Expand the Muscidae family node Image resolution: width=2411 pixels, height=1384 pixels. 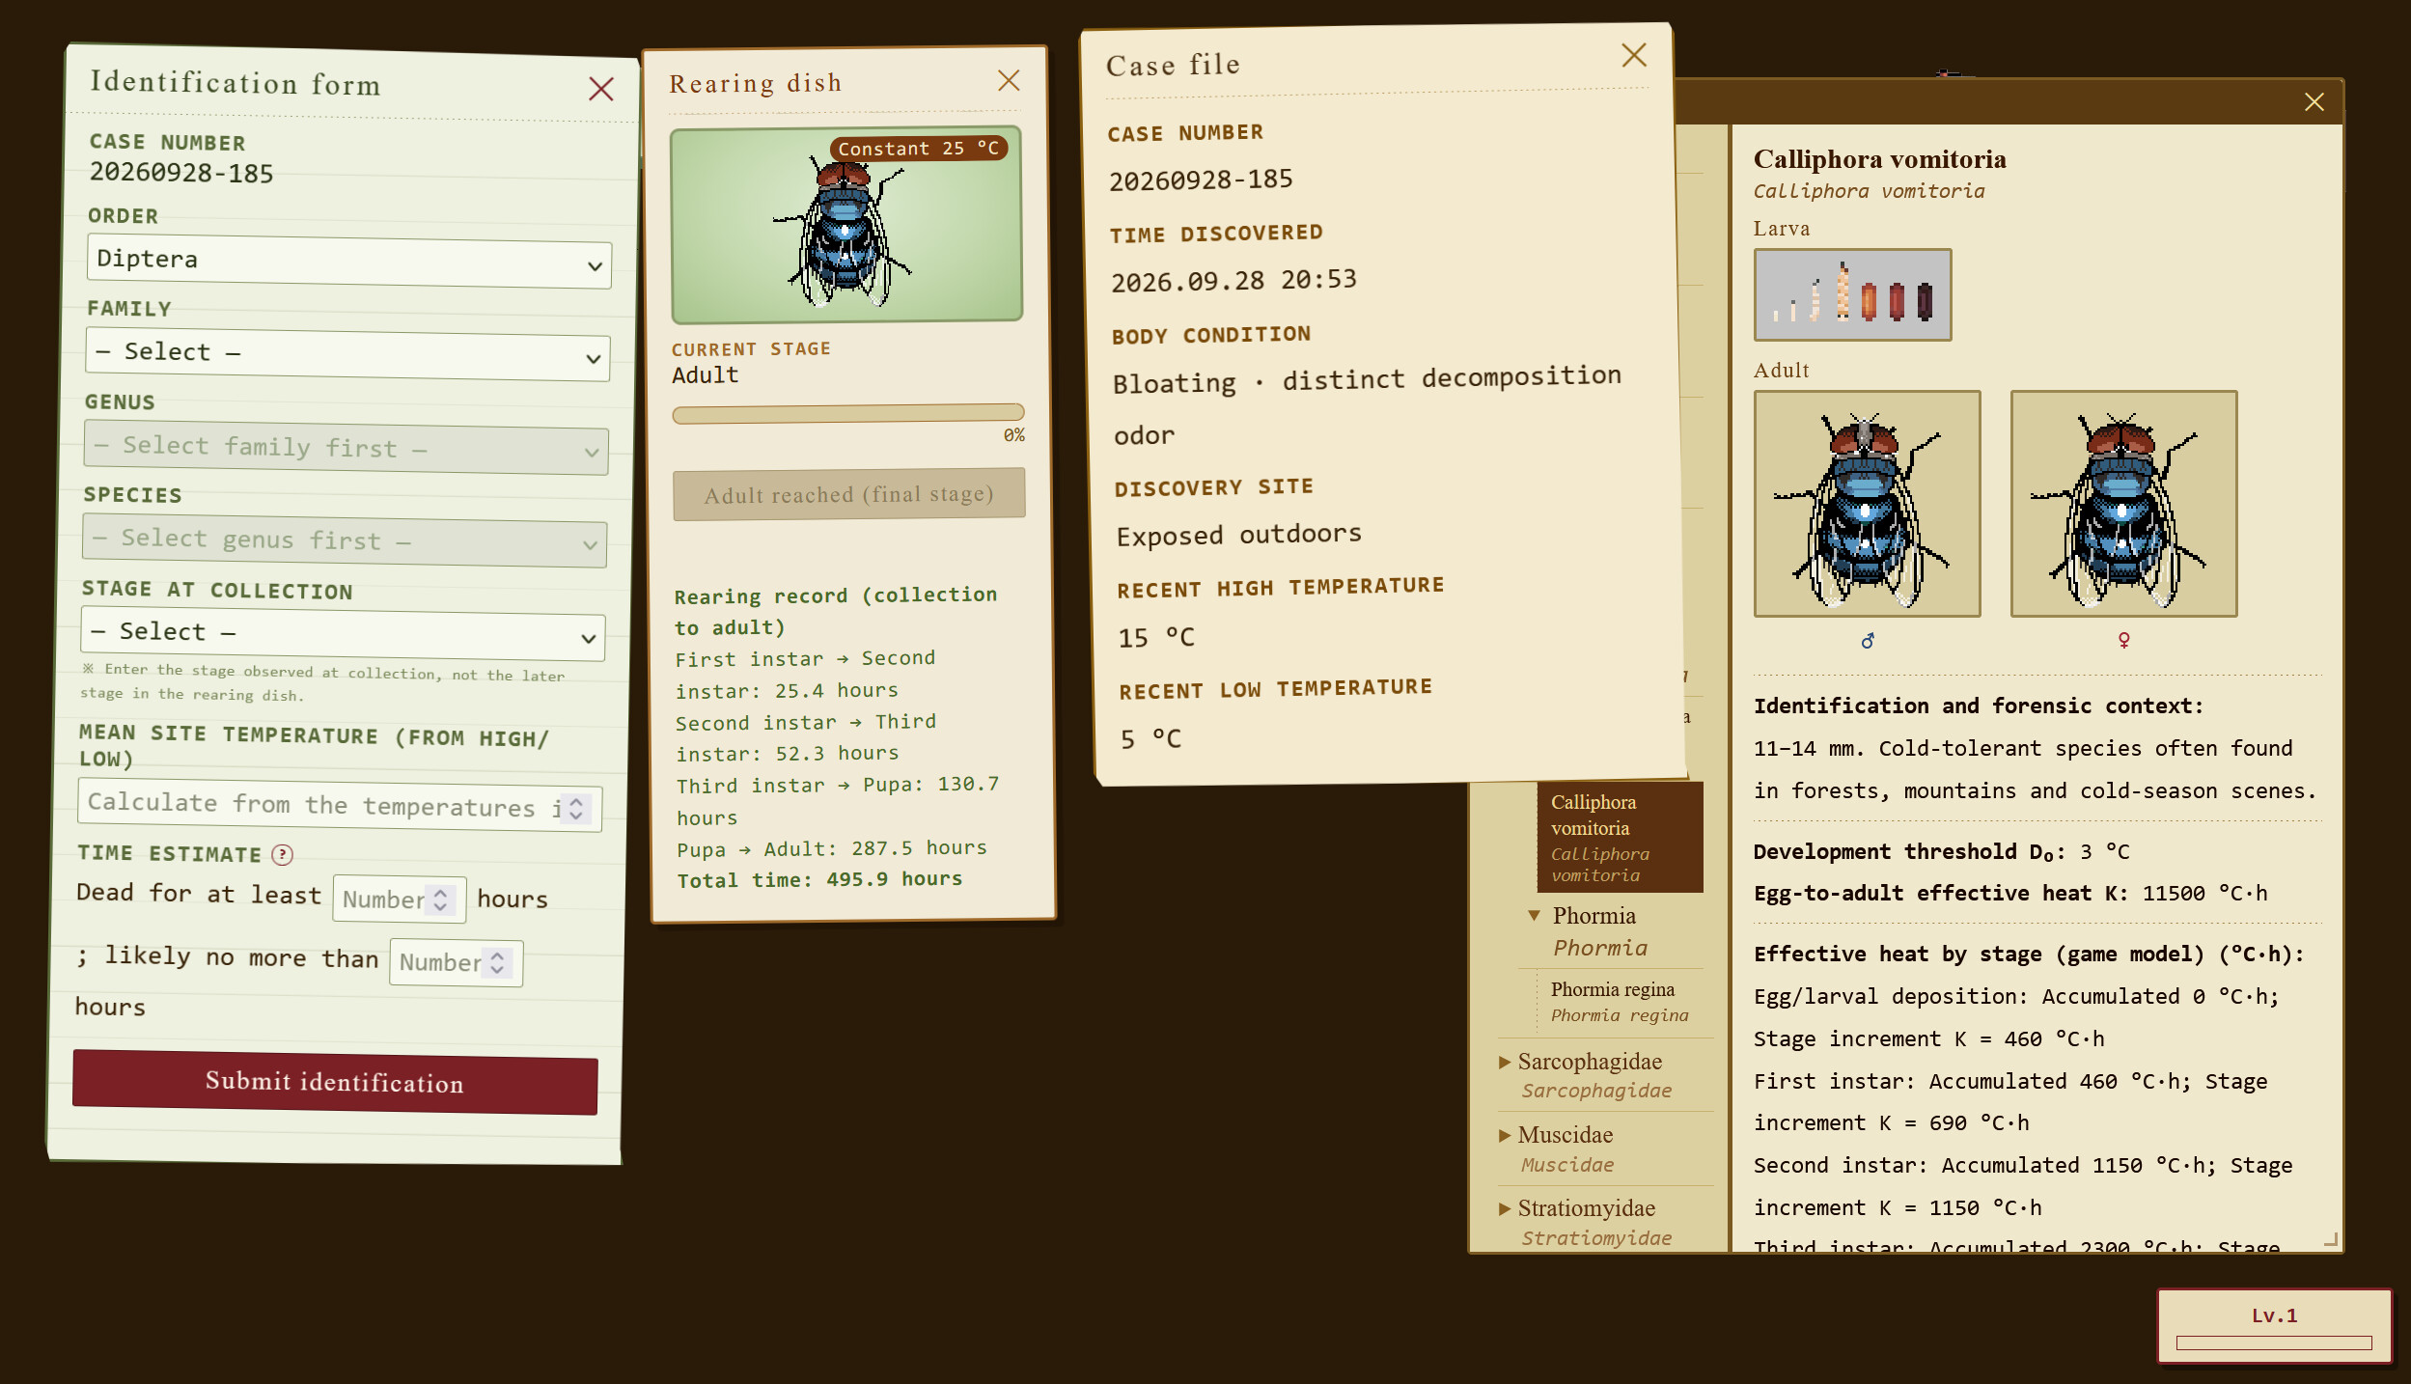pos(1504,1135)
